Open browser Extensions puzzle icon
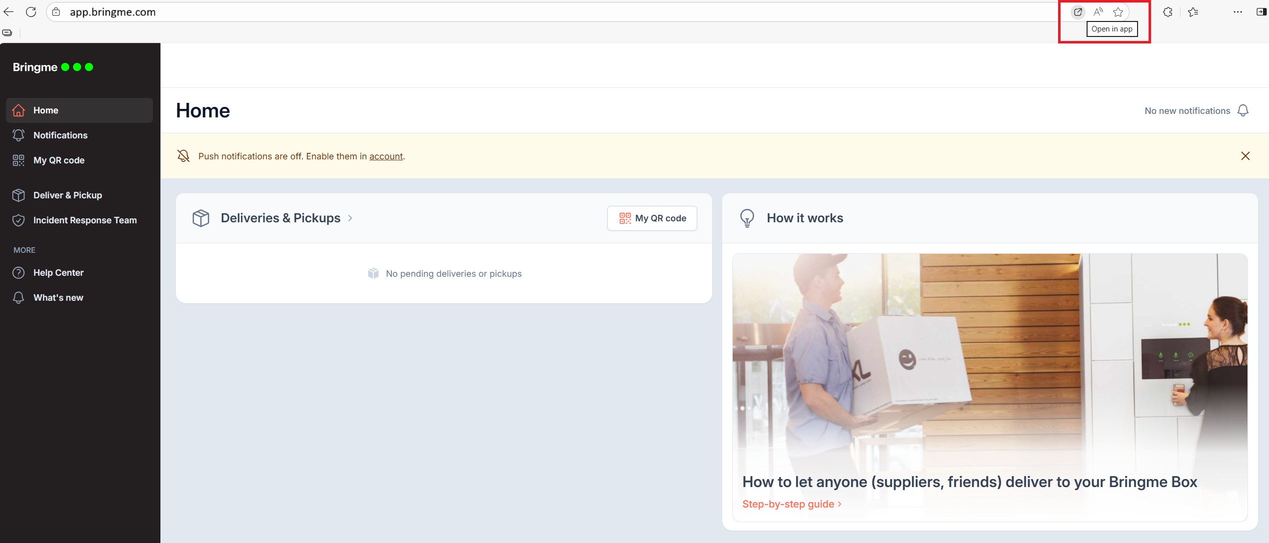The width and height of the screenshot is (1269, 543). coord(1168,12)
